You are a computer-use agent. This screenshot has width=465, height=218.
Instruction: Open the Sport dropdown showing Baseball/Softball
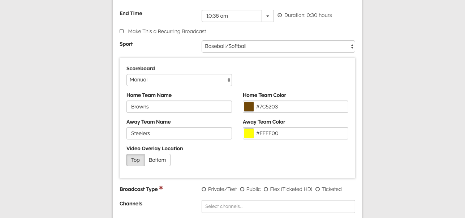tap(278, 46)
